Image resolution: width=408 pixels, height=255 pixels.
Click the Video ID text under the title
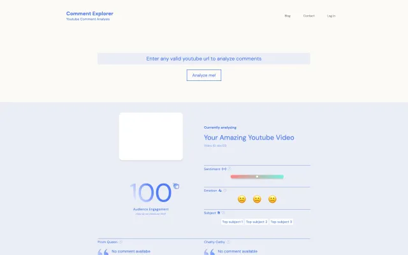[x=215, y=145]
